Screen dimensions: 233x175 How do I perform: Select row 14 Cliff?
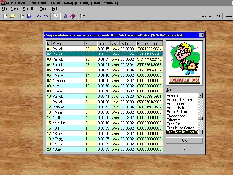104,117
